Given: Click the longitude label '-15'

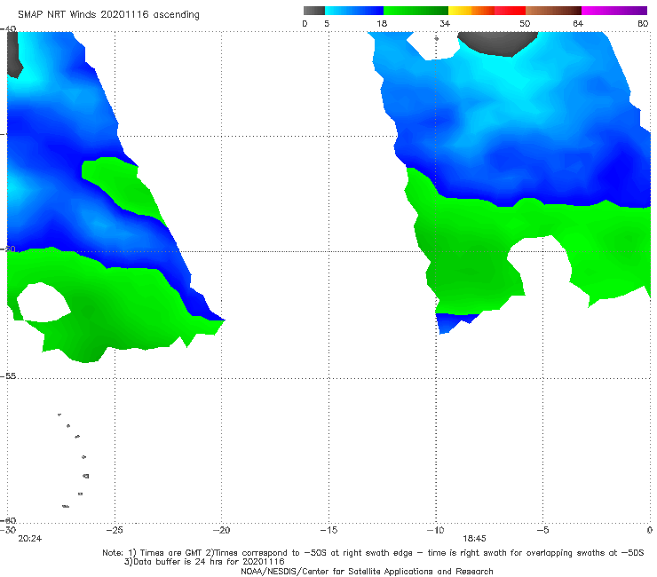Looking at the screenshot, I should pyautogui.click(x=328, y=530).
